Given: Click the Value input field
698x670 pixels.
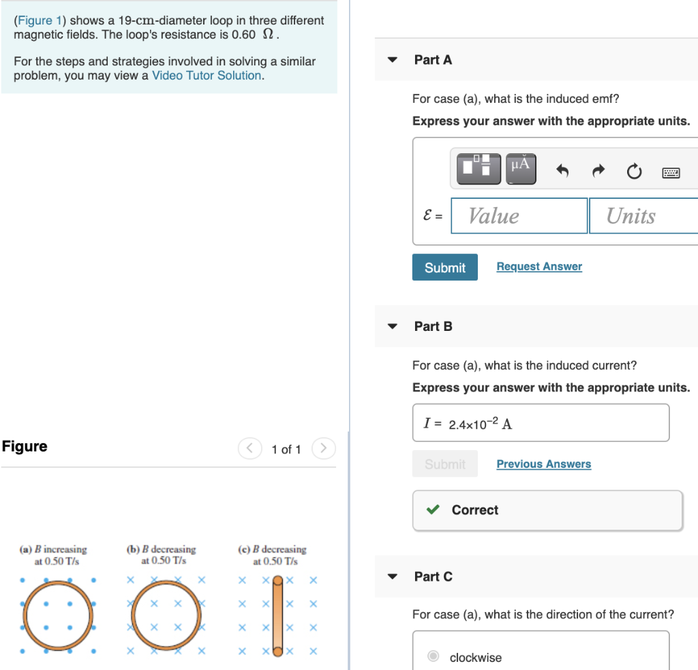Looking at the screenshot, I should pyautogui.click(x=519, y=215).
